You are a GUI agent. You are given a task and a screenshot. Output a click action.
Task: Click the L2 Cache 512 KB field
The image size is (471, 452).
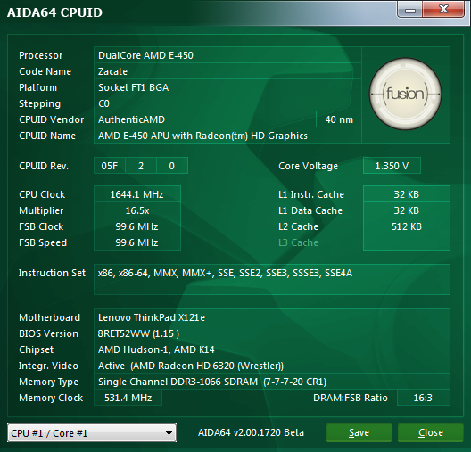(407, 226)
